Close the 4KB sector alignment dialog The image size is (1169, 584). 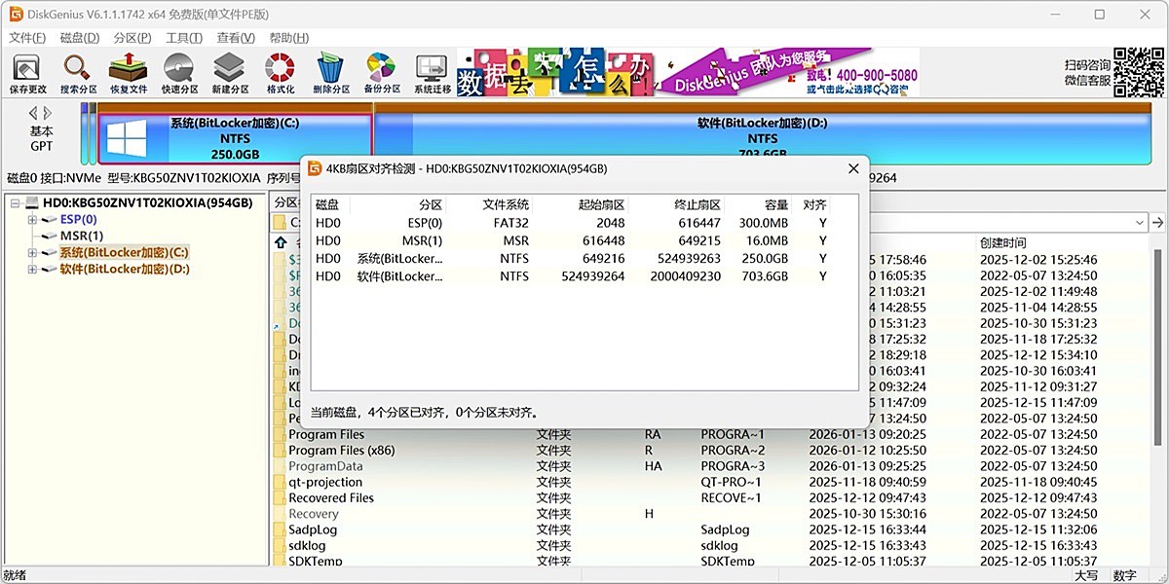(x=852, y=167)
